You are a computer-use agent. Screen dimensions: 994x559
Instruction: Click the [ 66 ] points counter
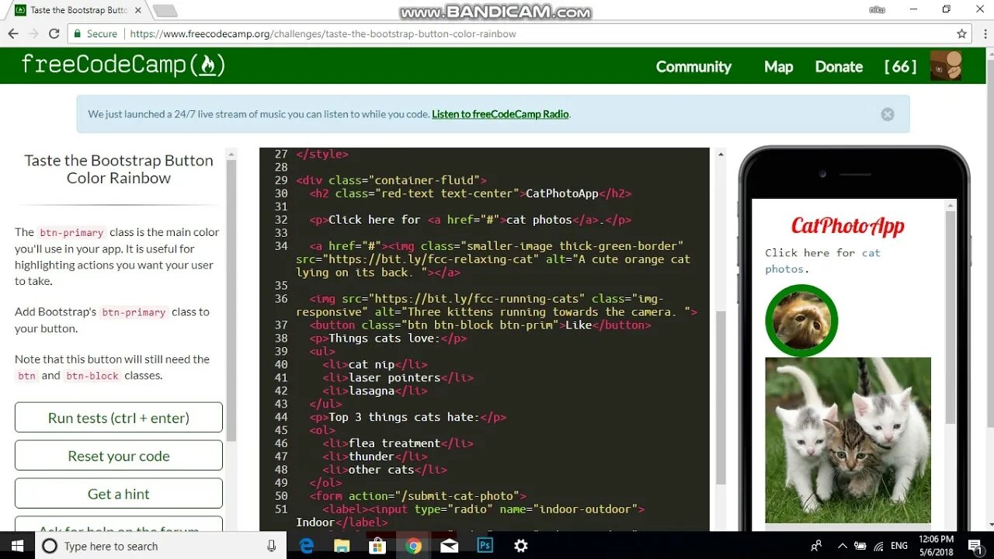[x=900, y=67]
